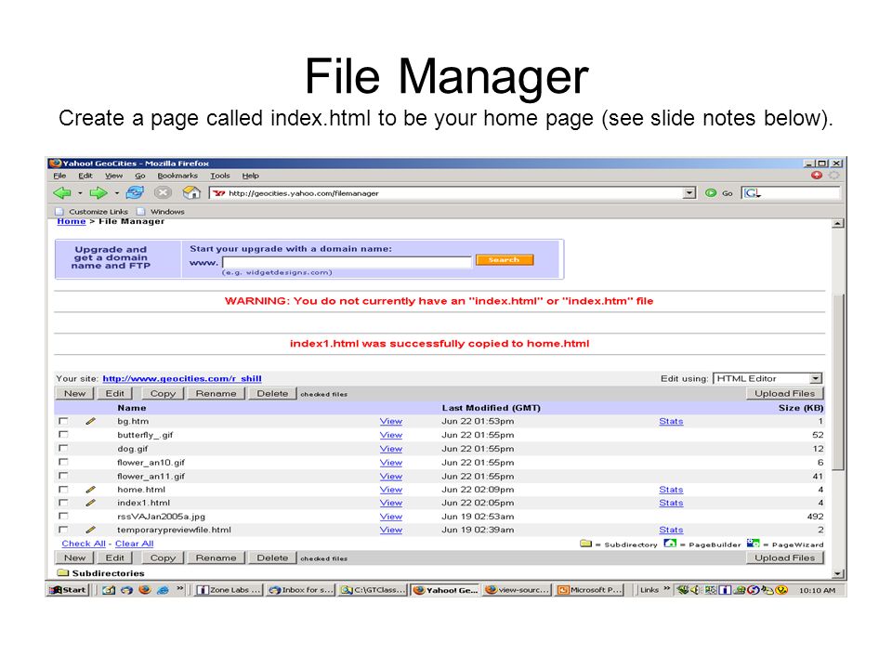Expand the Links toolbar chevron in taskbar
The height and width of the screenshot is (669, 892).
[667, 588]
